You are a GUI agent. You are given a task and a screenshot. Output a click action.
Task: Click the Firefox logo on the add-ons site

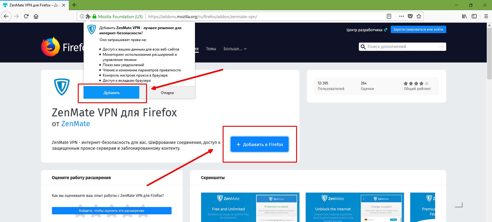[51, 47]
